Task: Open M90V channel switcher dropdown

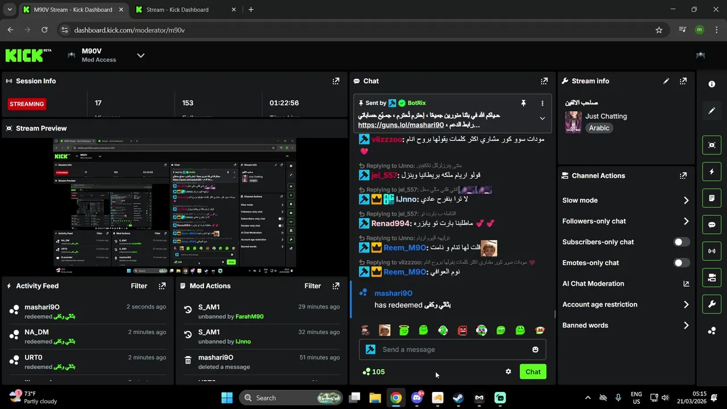Action: [141, 55]
